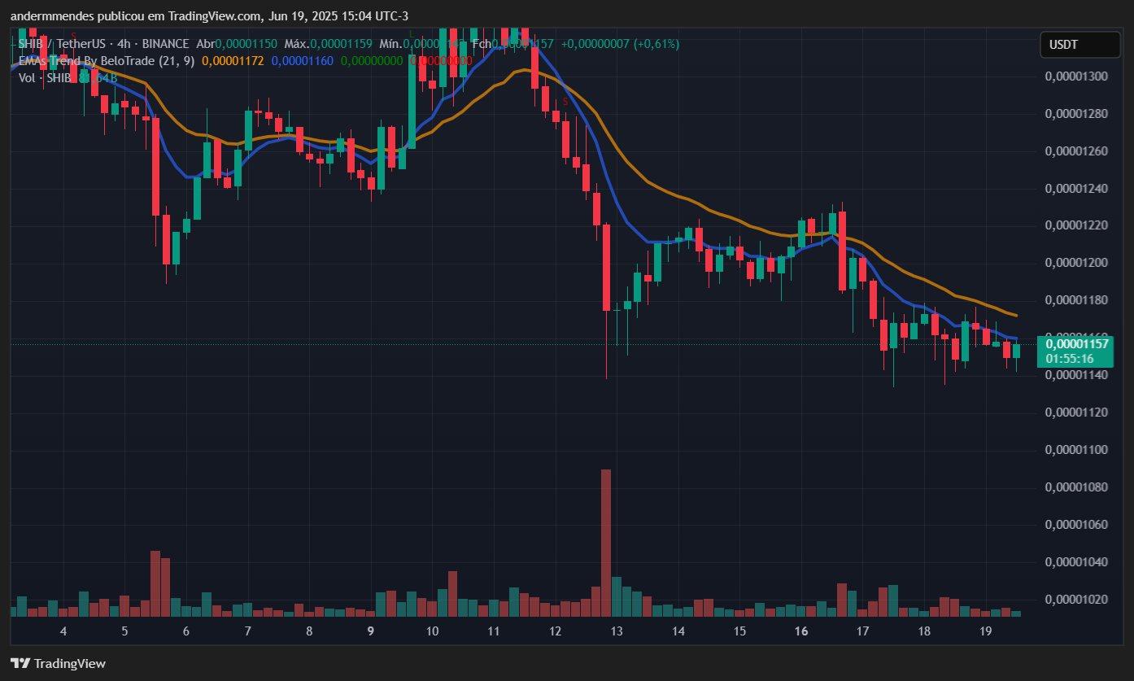Click the price change value +0,00000007 (+0,61%)
1134x681 pixels.
[620, 44]
